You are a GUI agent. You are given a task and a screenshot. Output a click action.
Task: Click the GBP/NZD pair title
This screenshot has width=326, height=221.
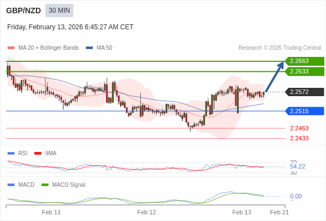coord(24,10)
